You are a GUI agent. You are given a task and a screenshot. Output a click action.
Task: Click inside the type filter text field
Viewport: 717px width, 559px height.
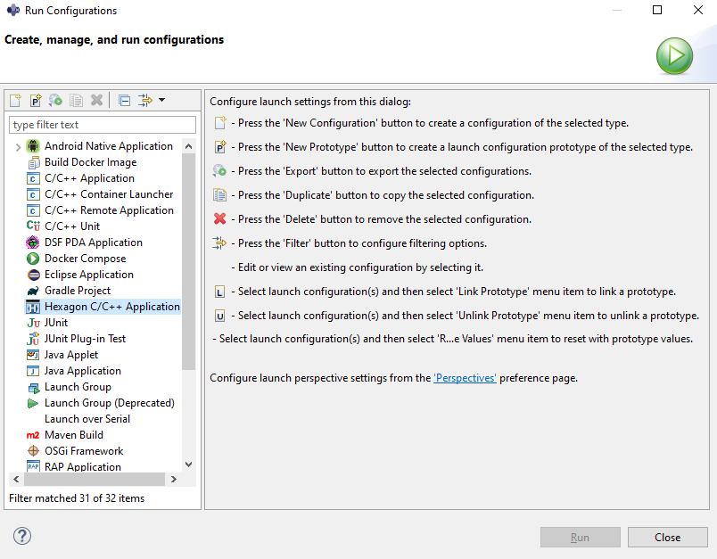click(103, 125)
